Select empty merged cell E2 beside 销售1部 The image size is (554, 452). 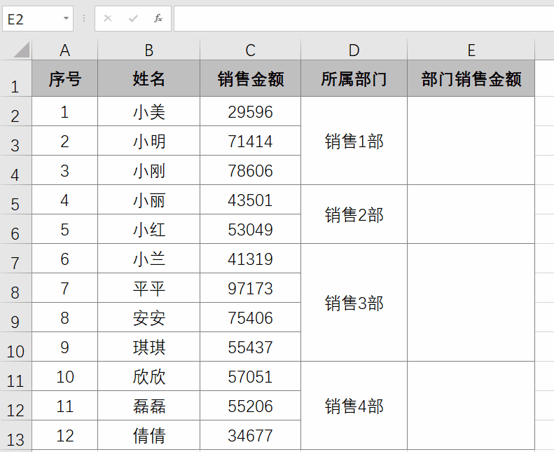471,141
